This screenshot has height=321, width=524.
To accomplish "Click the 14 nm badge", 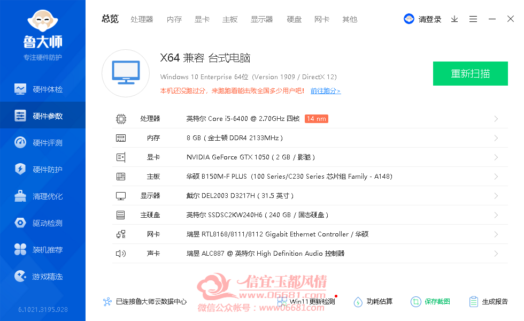I will (x=316, y=119).
